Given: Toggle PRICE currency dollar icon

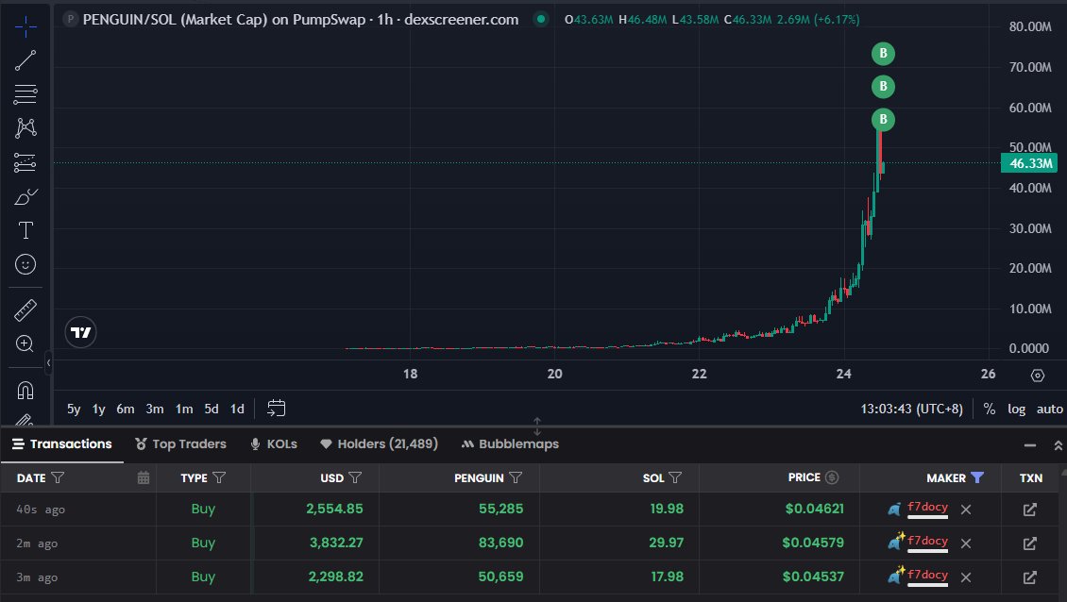Looking at the screenshot, I should coord(832,477).
